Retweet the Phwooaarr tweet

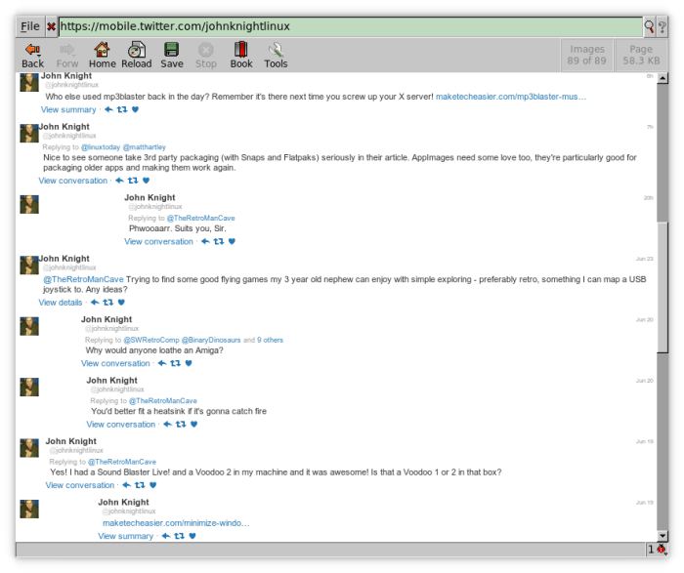(219, 241)
